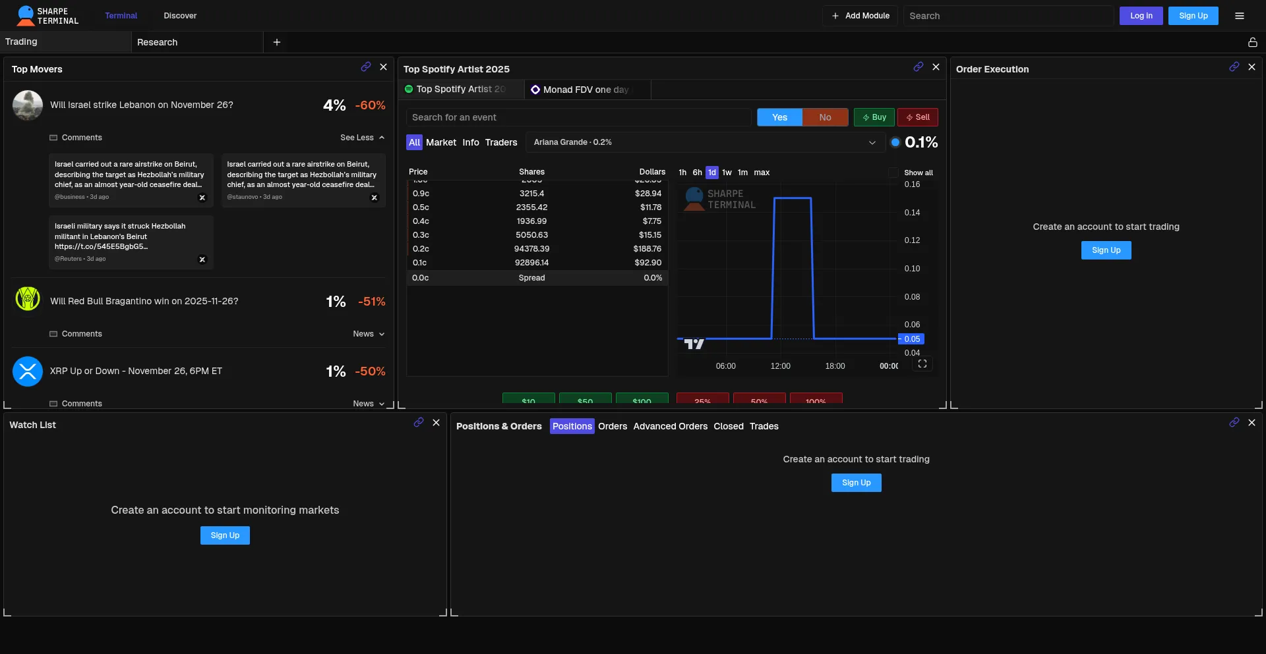Expand News for Red Bull Bragantino market
The width and height of the screenshot is (1266, 654).
pyautogui.click(x=368, y=334)
